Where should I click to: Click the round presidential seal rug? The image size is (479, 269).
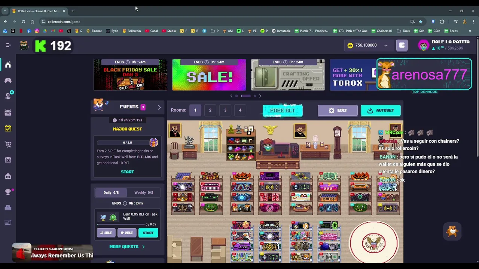(x=374, y=242)
